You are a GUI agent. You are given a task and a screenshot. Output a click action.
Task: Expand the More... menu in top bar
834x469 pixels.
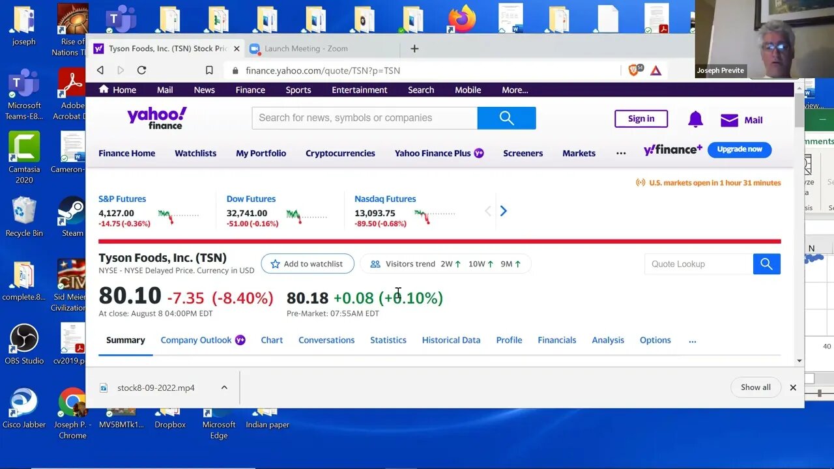point(515,90)
